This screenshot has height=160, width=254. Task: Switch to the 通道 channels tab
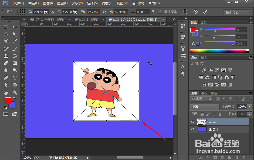[204, 93]
